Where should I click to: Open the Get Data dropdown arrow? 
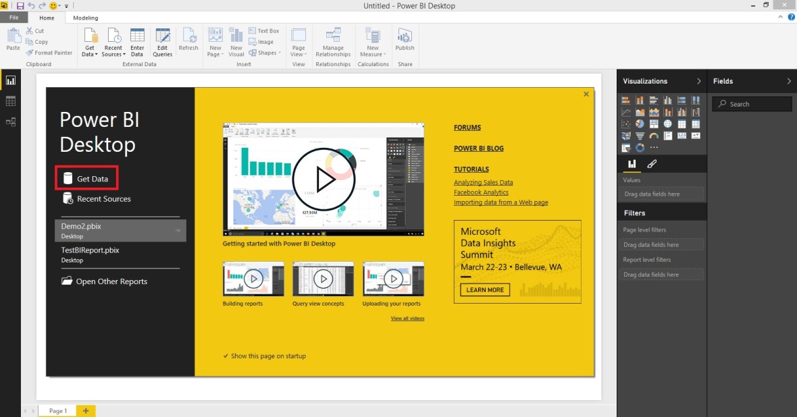click(96, 53)
